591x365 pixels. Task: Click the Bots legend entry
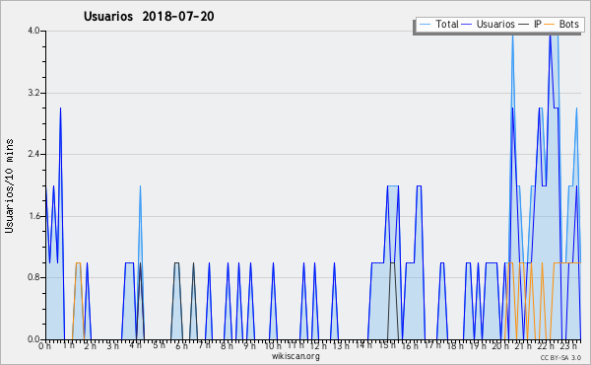[561, 25]
